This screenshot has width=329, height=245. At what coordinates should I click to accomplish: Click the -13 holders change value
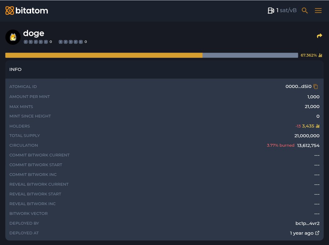pos(298,126)
